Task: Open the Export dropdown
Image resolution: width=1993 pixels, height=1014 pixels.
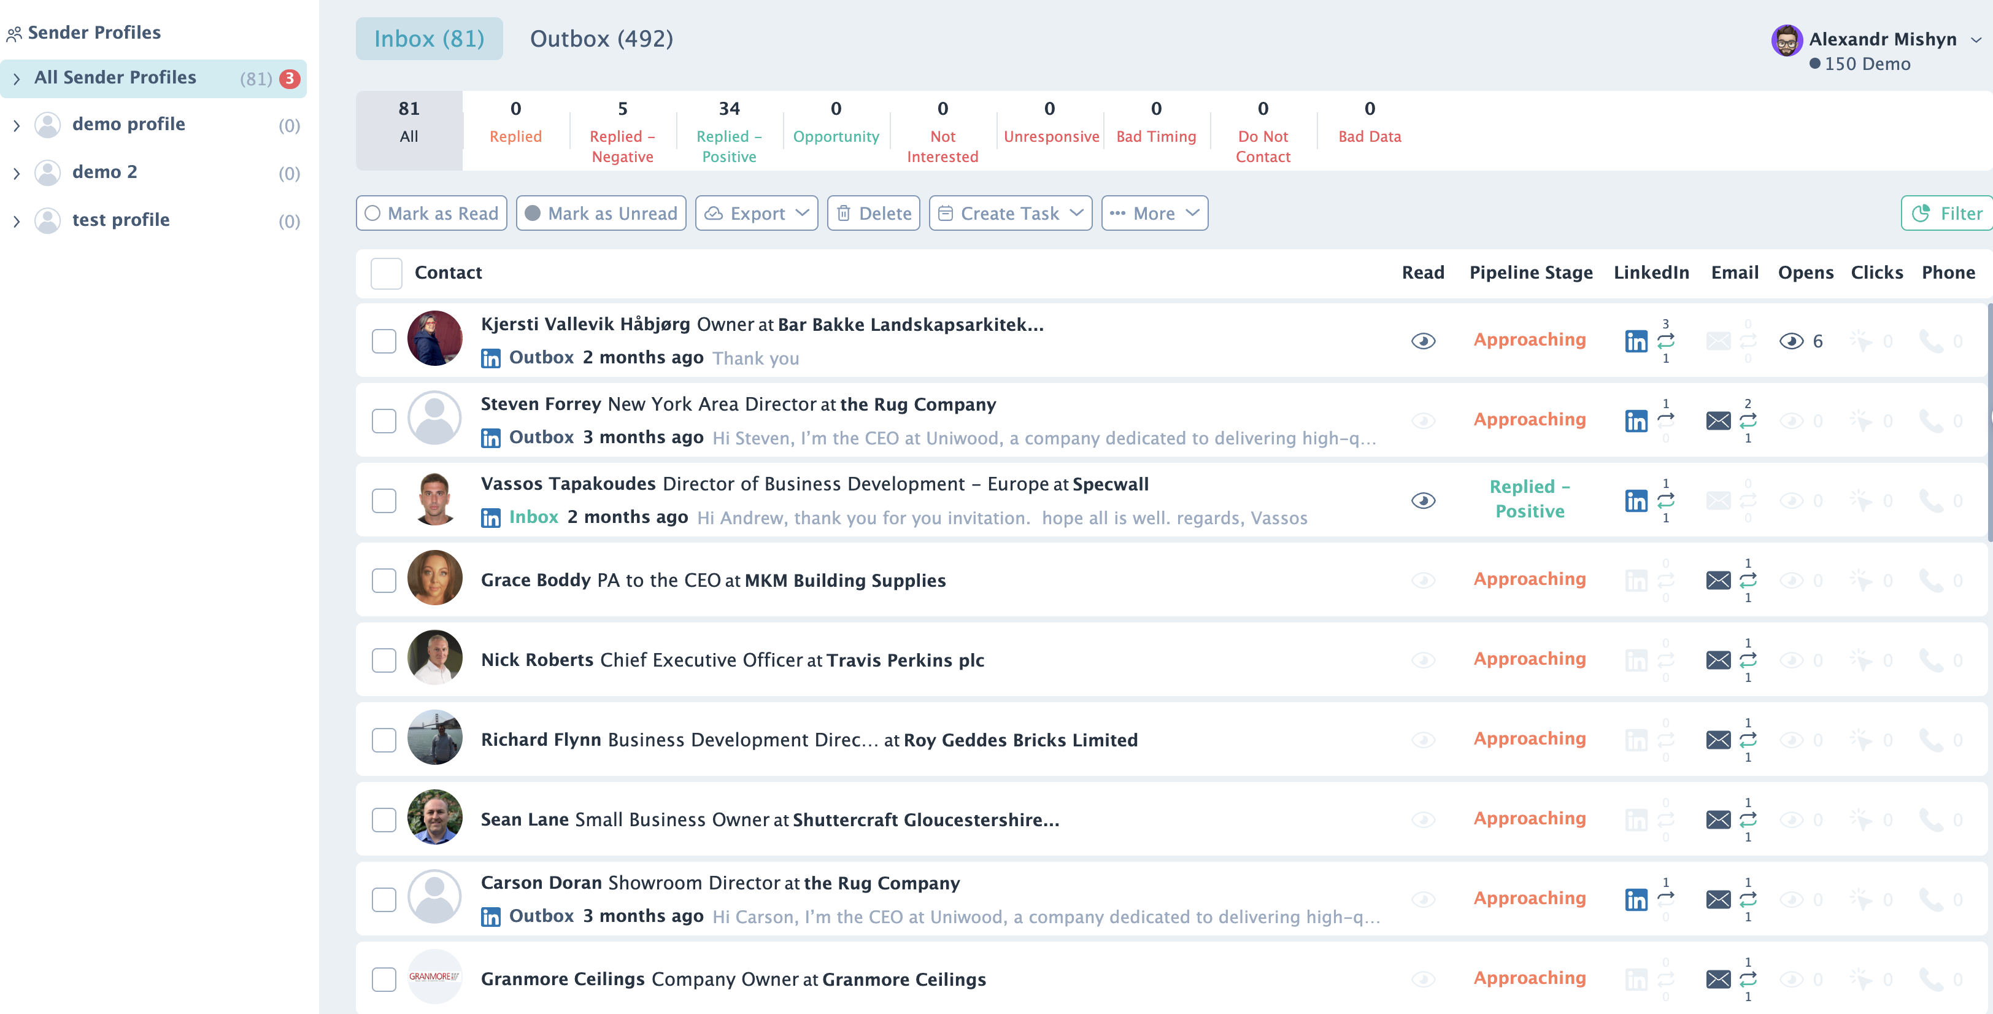Action: [756, 214]
